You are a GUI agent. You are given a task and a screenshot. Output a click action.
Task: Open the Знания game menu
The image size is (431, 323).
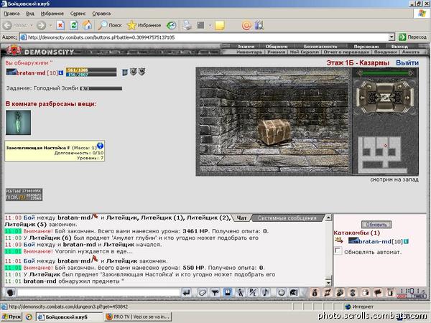246,47
